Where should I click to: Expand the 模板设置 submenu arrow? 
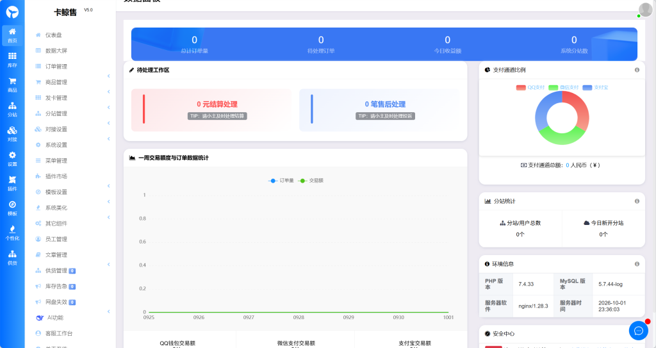click(108, 186)
